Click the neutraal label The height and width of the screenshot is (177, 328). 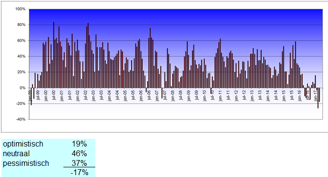16,154
